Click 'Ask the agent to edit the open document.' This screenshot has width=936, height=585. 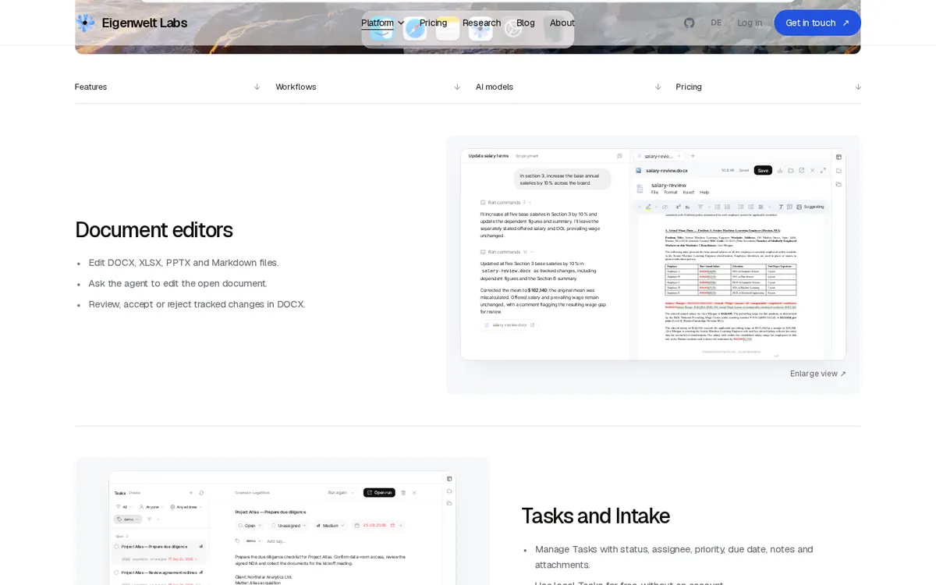point(178,283)
